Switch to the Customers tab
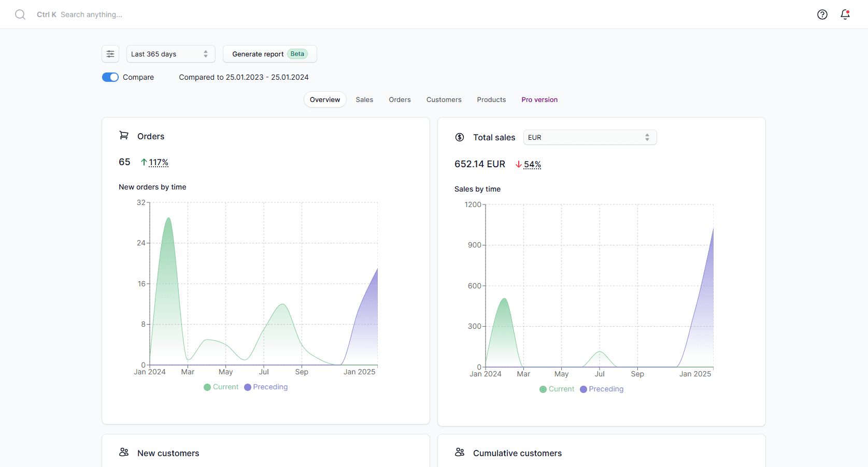Image resolution: width=868 pixels, height=467 pixels. pyautogui.click(x=444, y=99)
